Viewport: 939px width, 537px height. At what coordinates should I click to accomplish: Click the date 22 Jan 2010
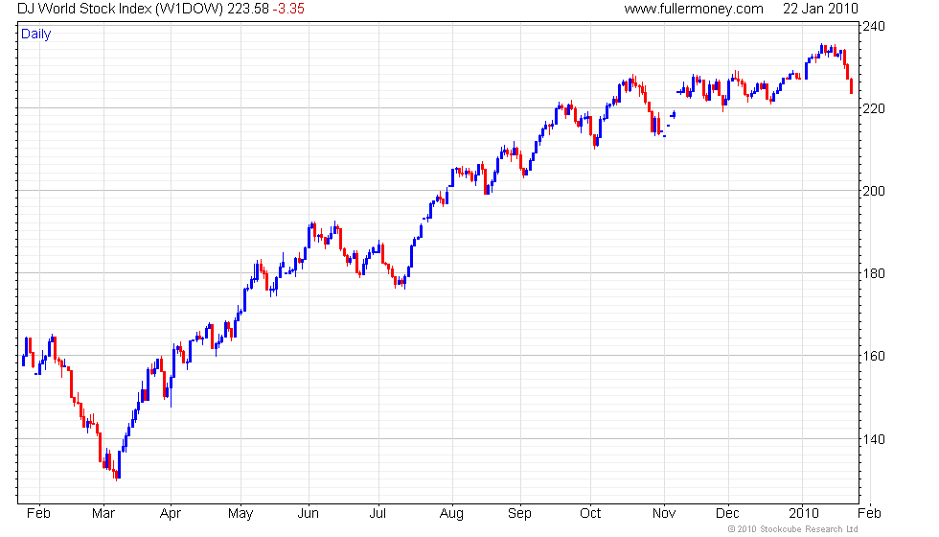(820, 9)
